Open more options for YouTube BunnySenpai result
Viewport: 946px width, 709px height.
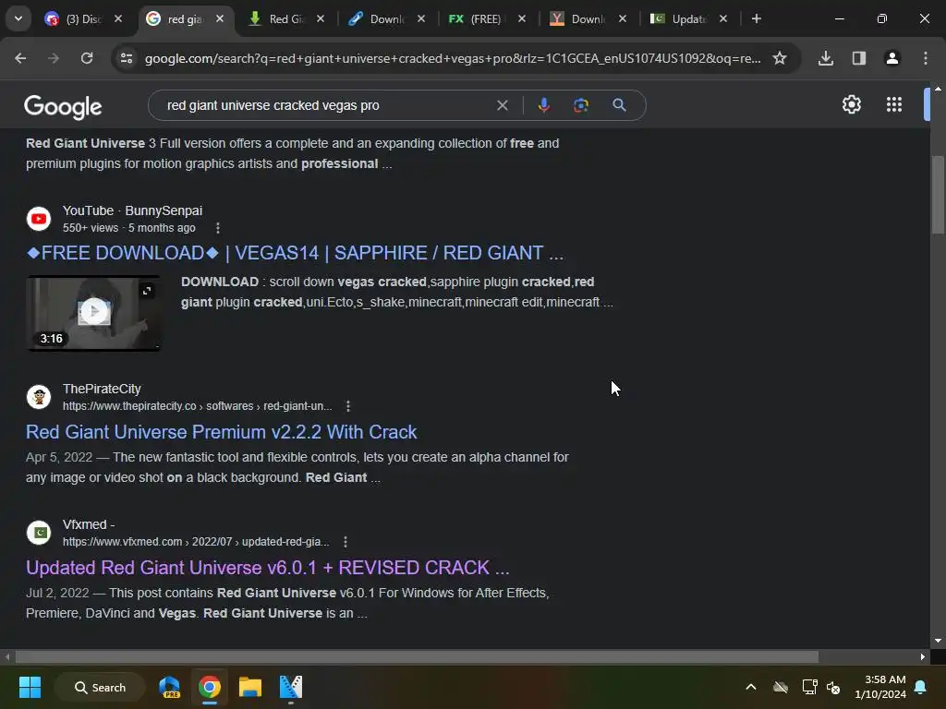point(218,228)
